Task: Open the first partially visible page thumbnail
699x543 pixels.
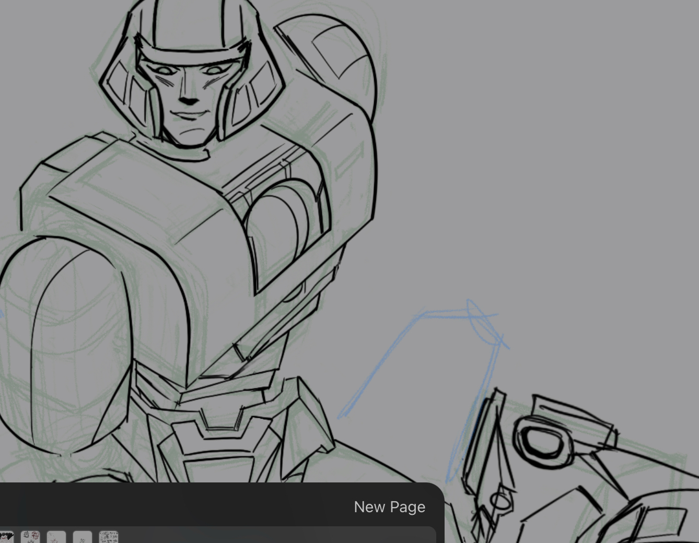Action: click(x=6, y=537)
